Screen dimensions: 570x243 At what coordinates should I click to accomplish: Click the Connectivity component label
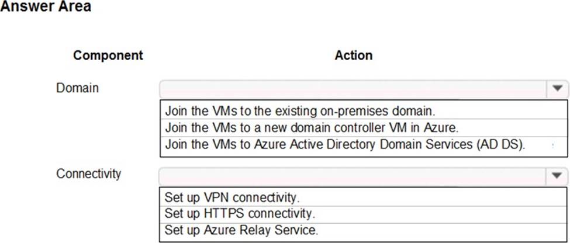point(88,174)
